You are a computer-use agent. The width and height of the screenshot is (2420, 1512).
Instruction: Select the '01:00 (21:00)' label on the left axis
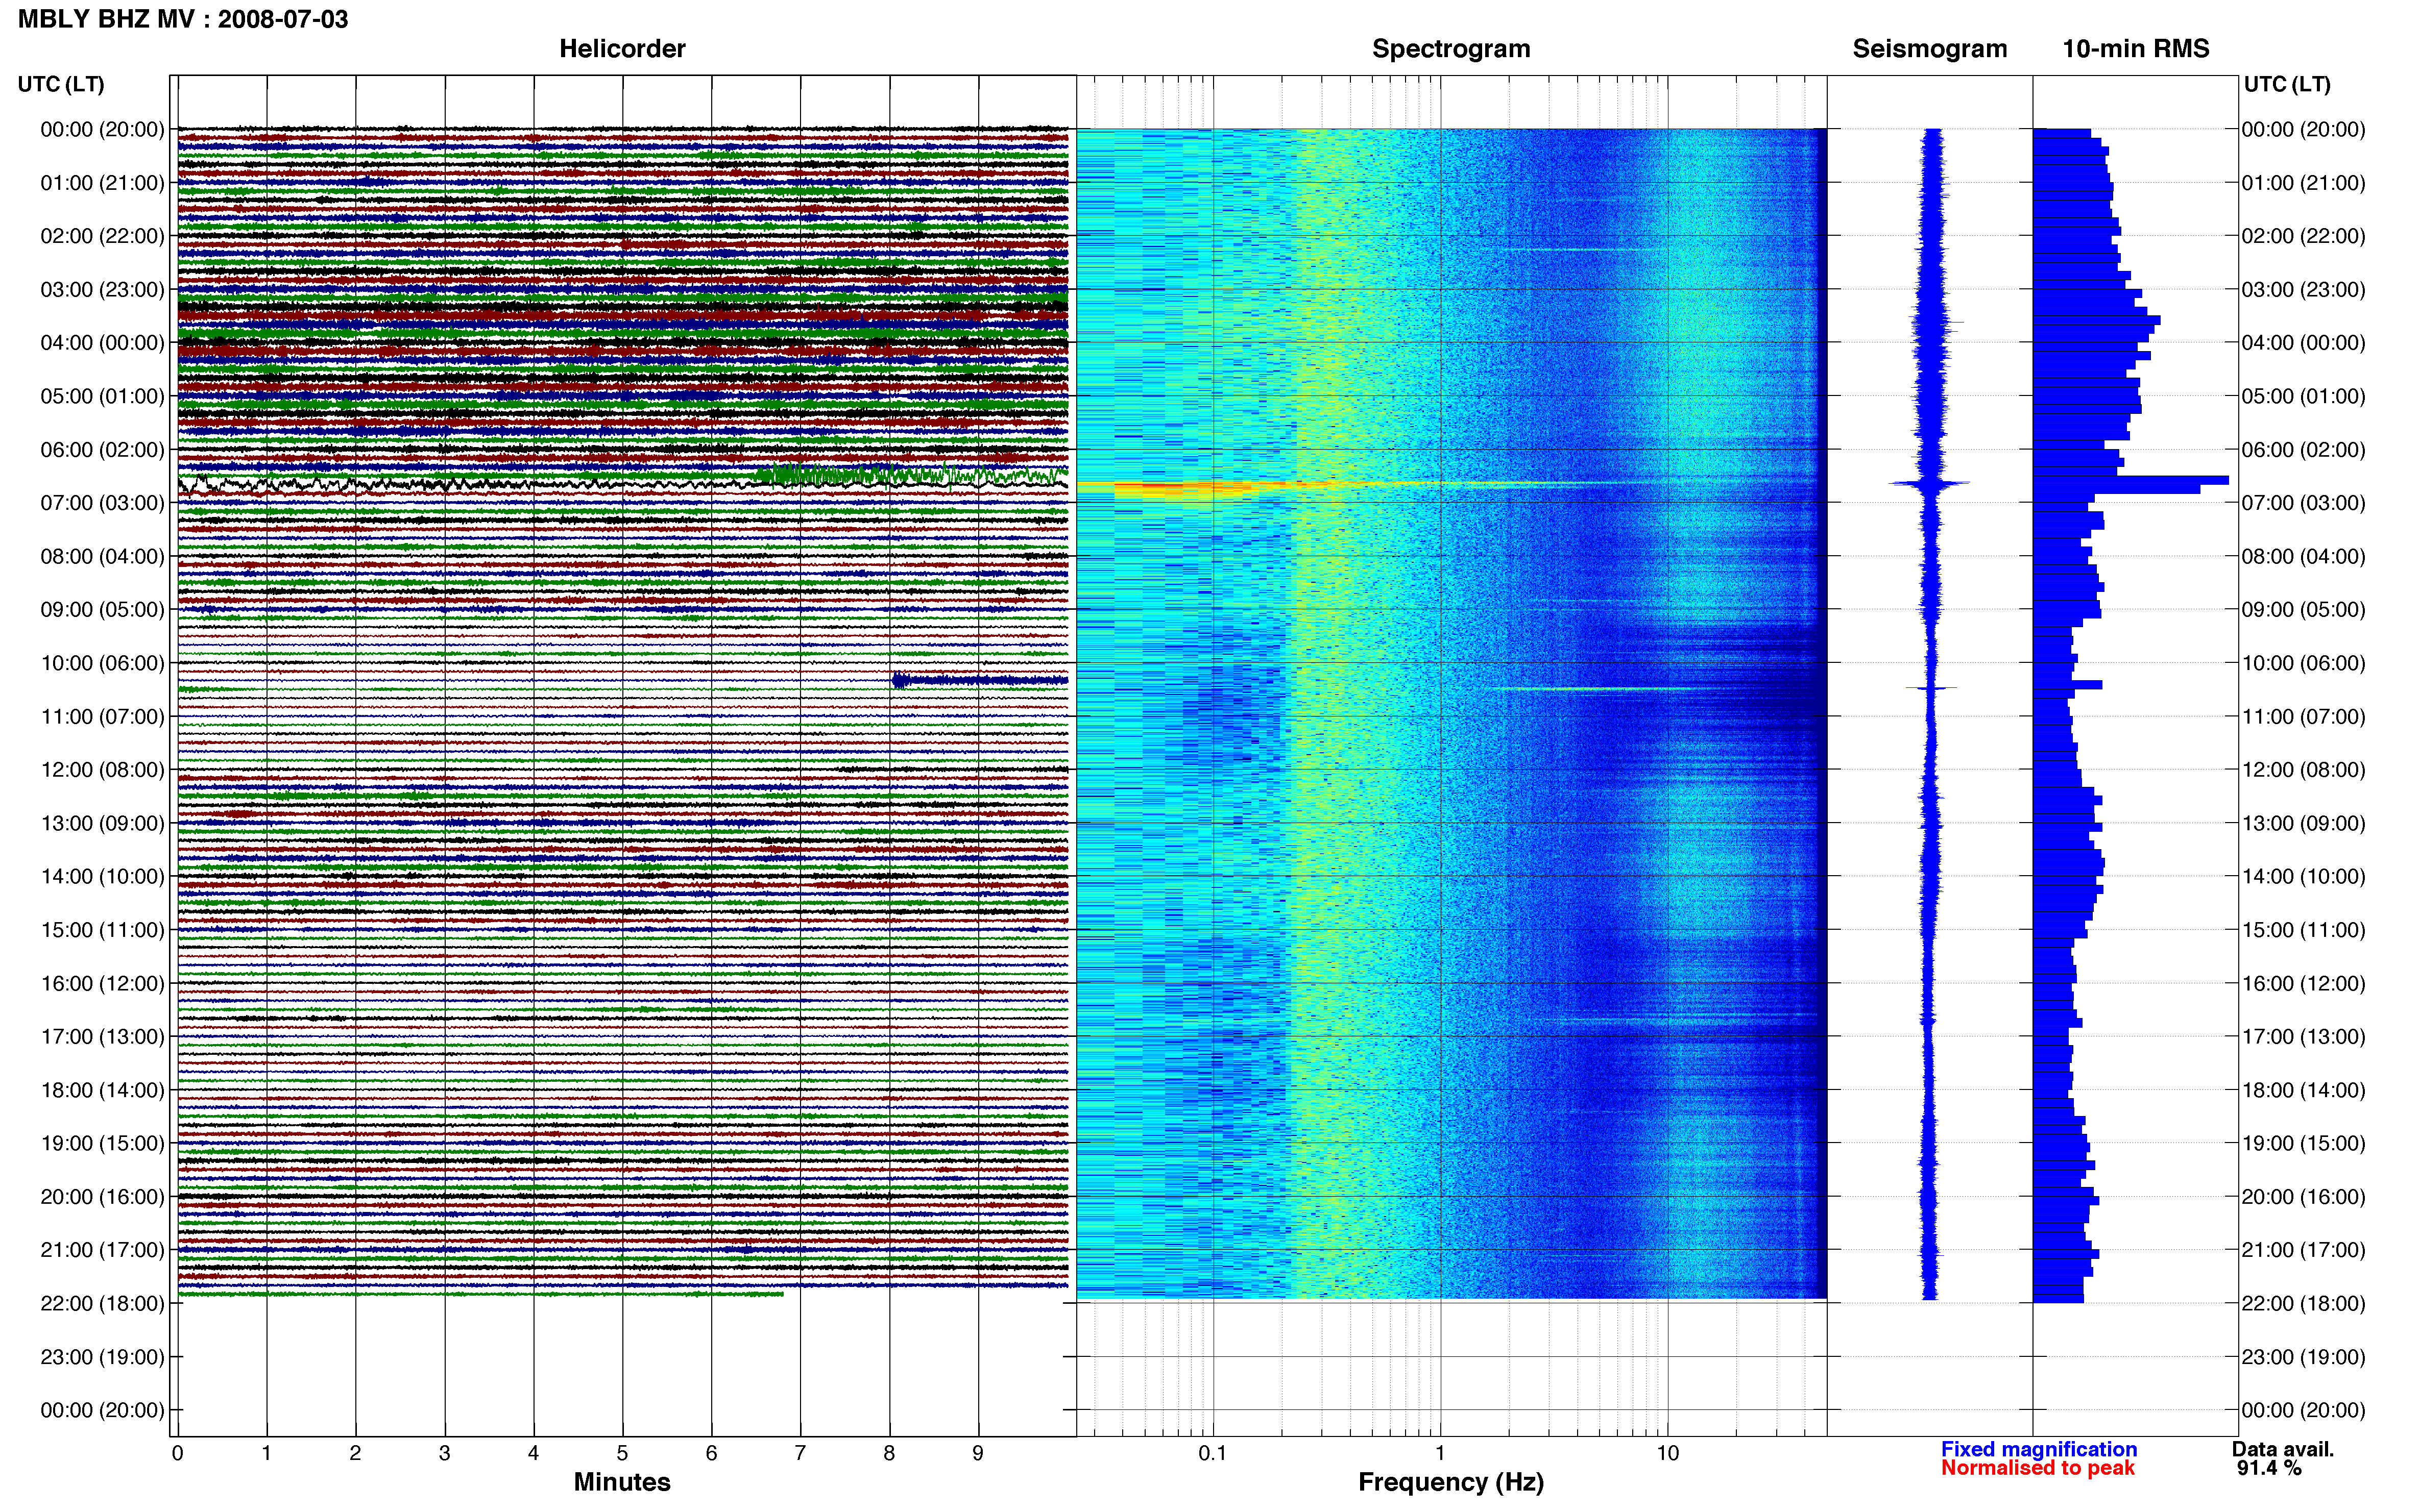click(102, 183)
